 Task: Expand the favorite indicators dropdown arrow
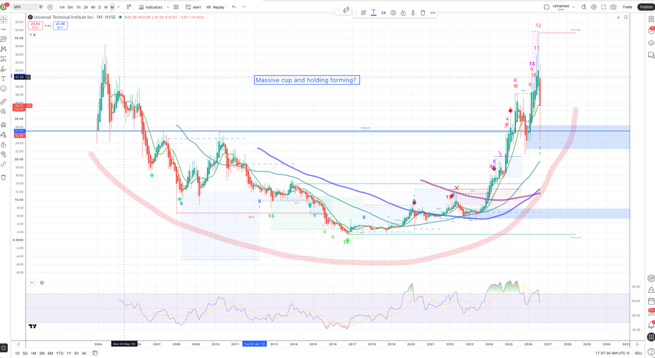pyautogui.click(x=168, y=7)
